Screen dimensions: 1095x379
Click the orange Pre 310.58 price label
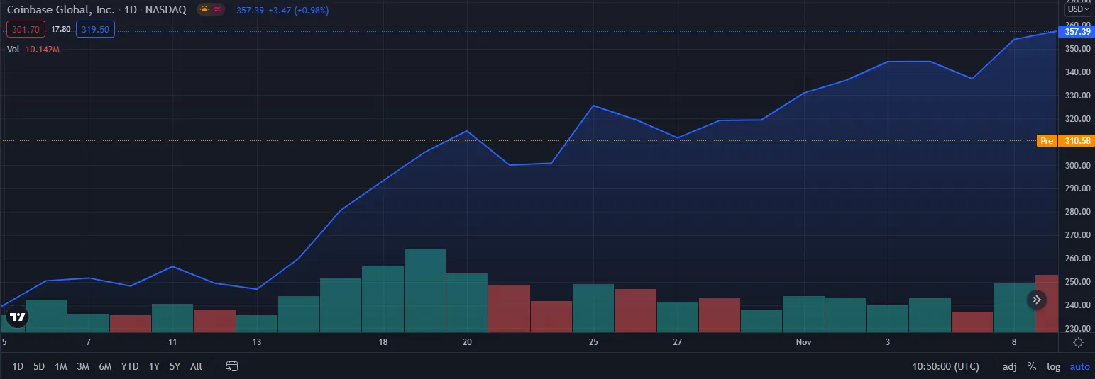[1065, 141]
